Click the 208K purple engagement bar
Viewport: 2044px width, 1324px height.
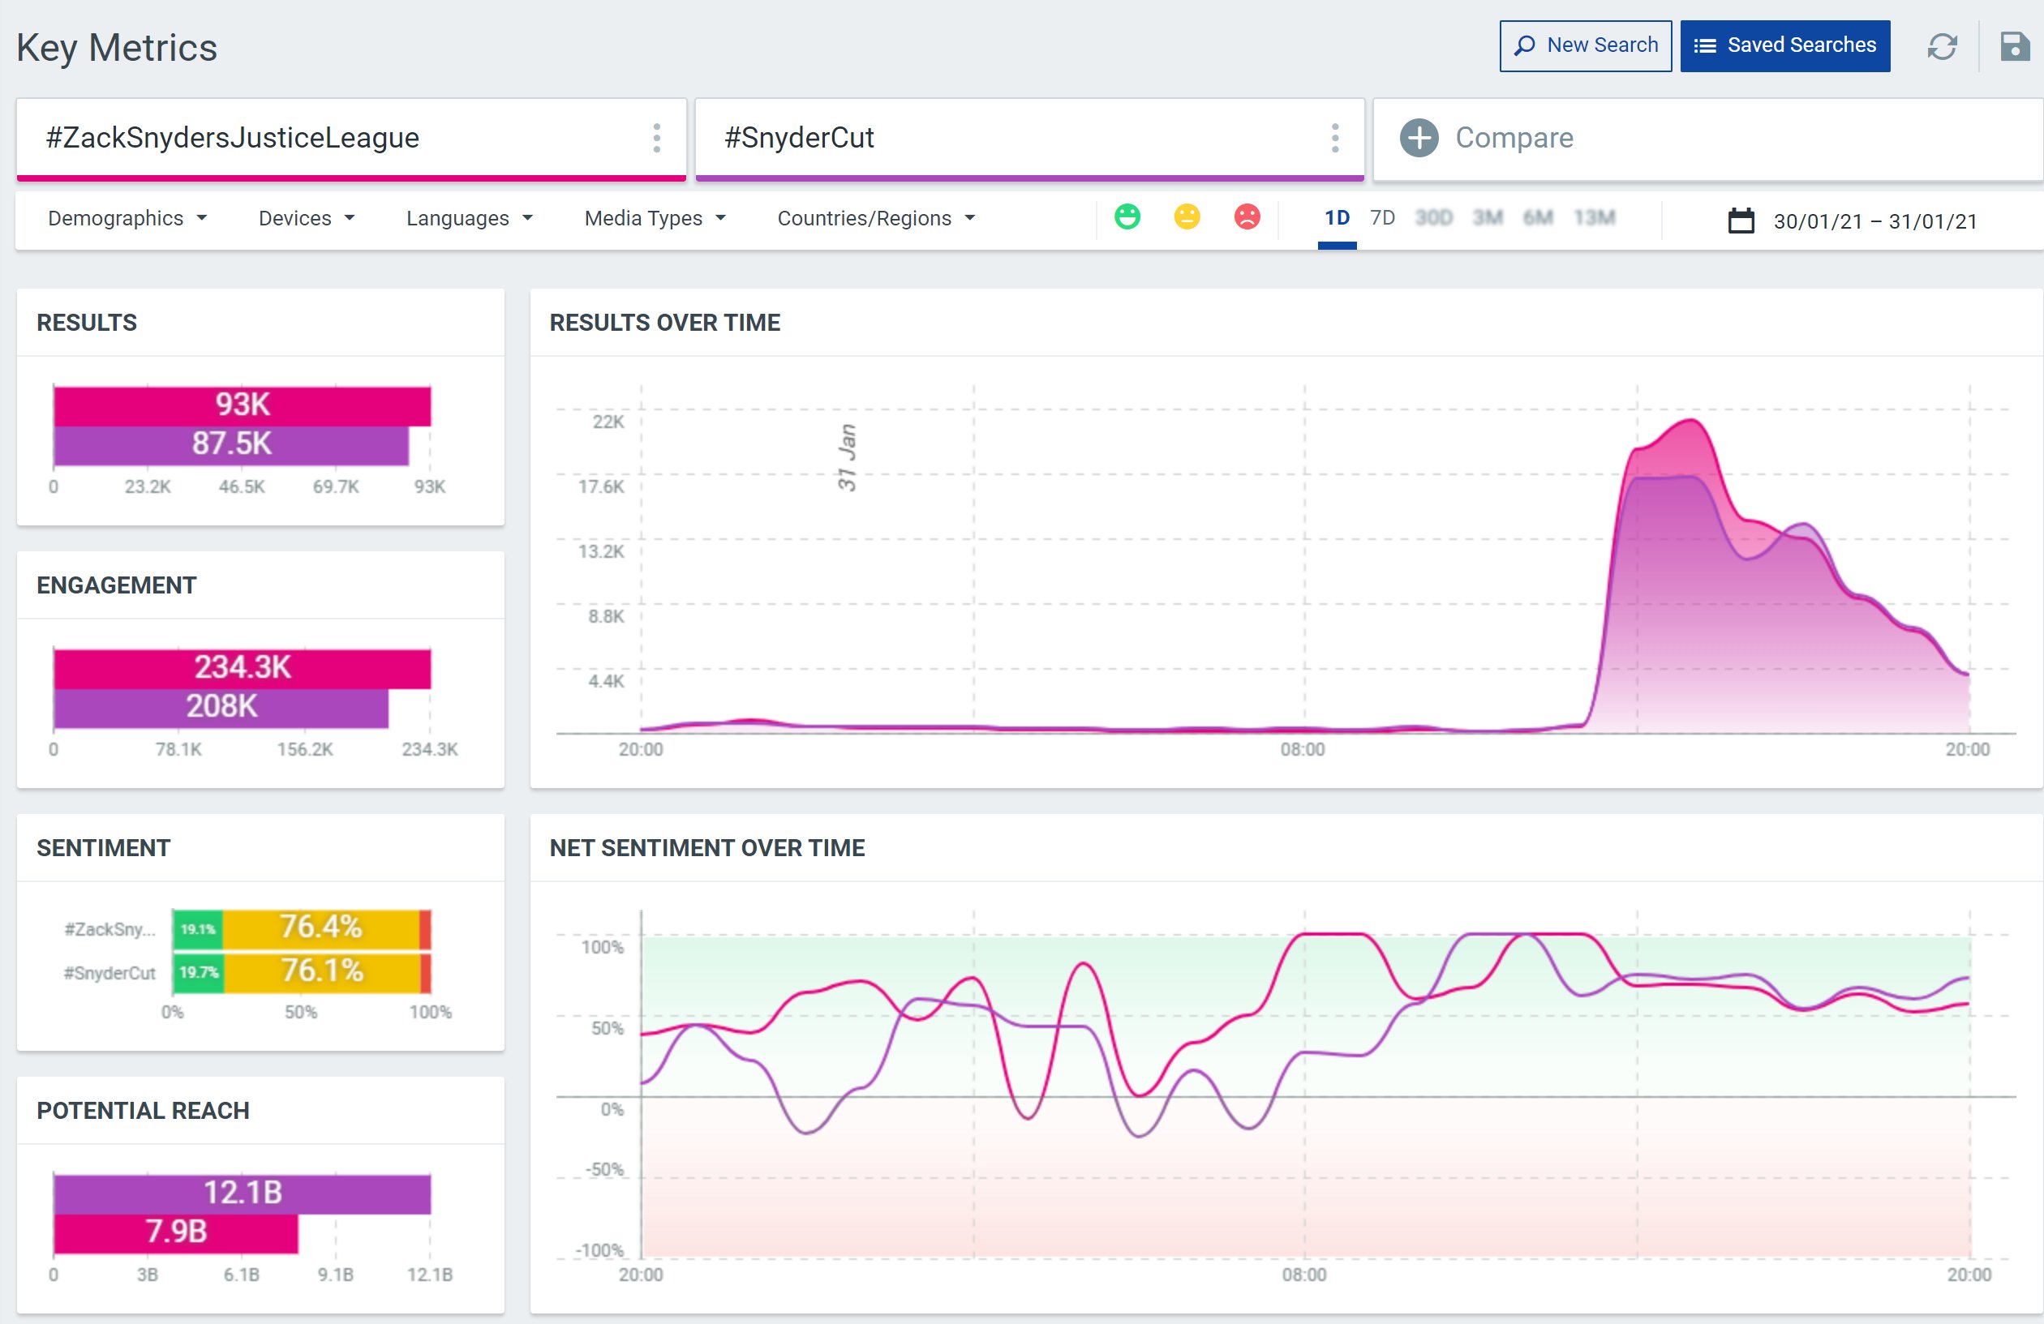pyautogui.click(x=221, y=708)
